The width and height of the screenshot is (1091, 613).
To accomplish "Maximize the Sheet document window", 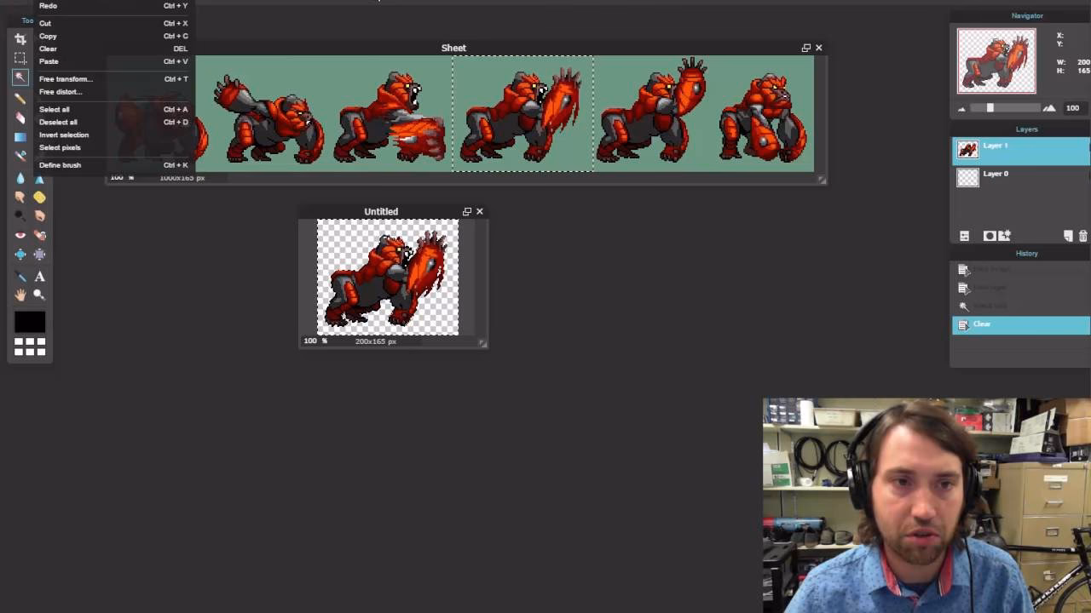I will click(x=805, y=49).
